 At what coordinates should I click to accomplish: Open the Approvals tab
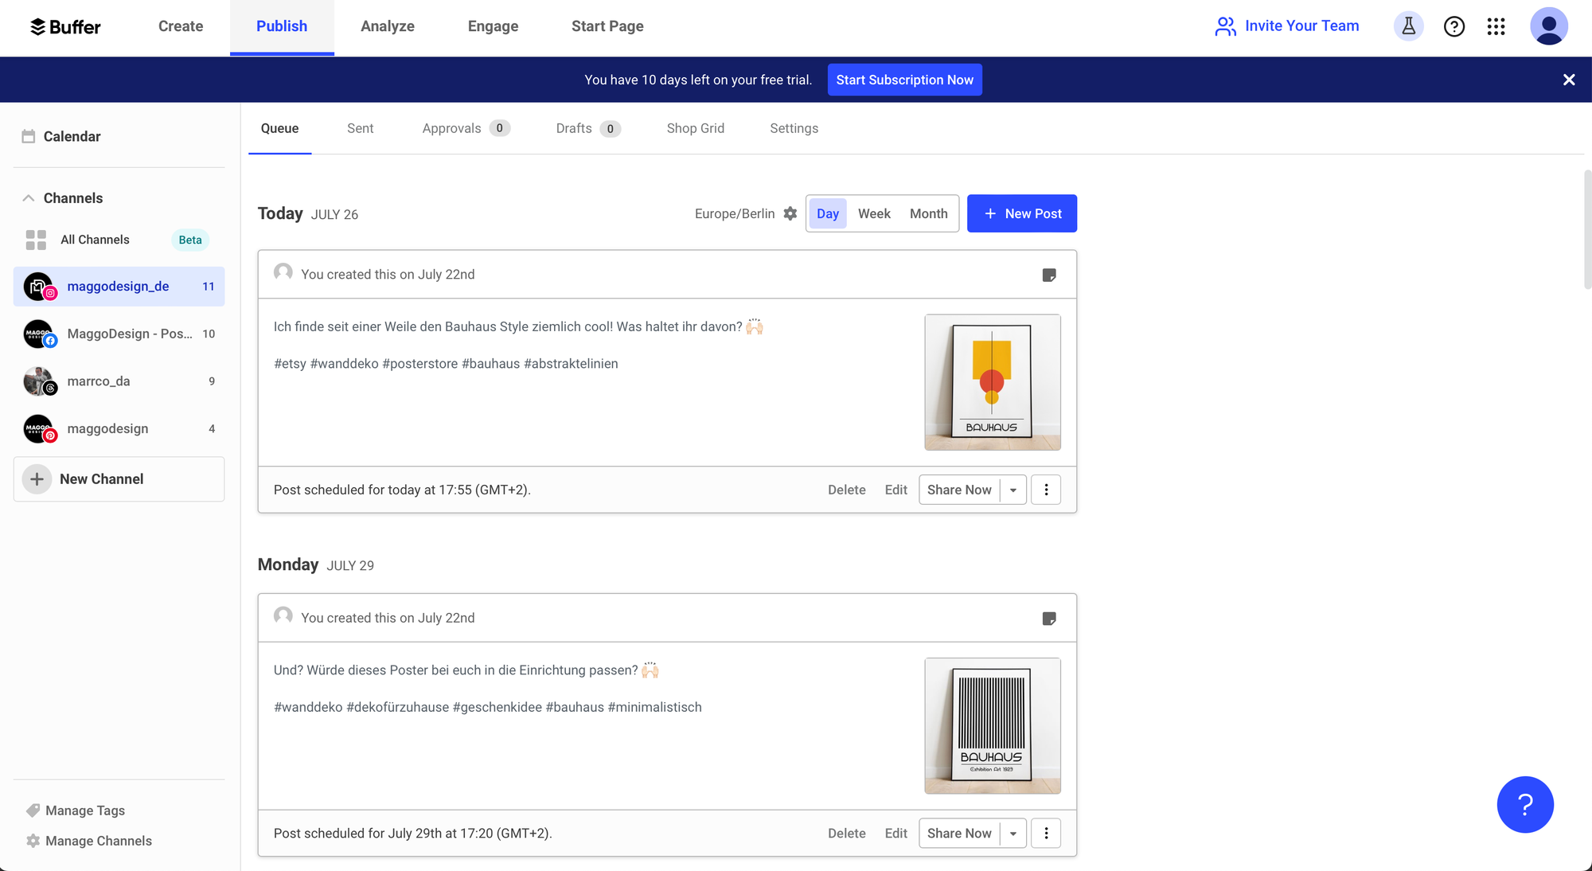pos(466,128)
